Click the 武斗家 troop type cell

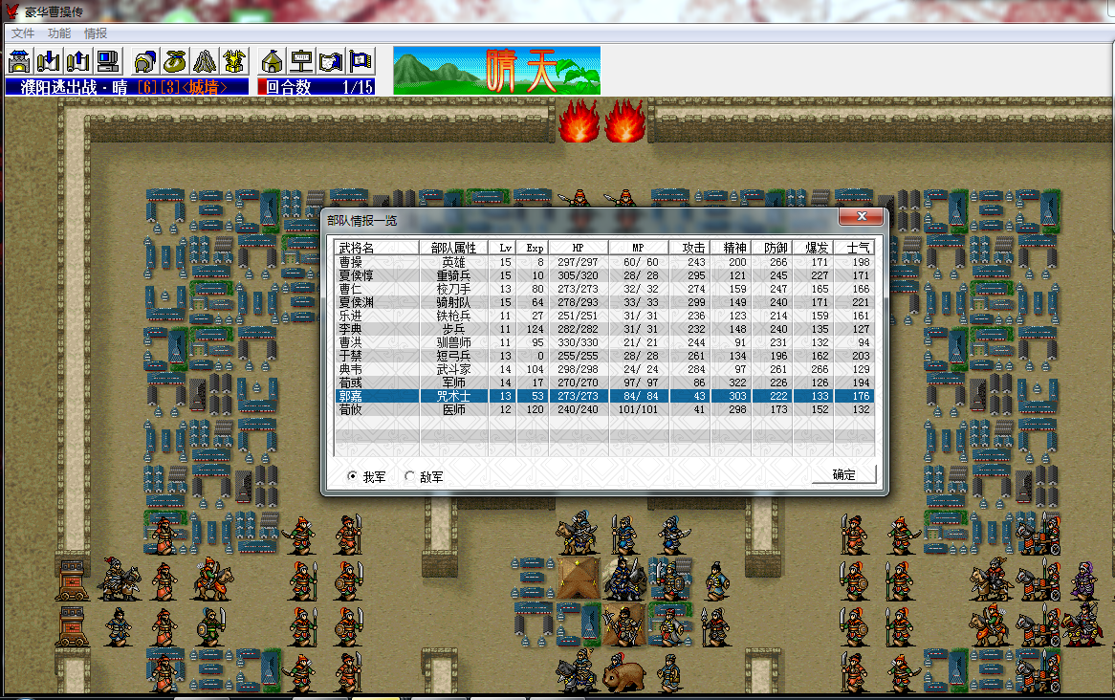453,369
